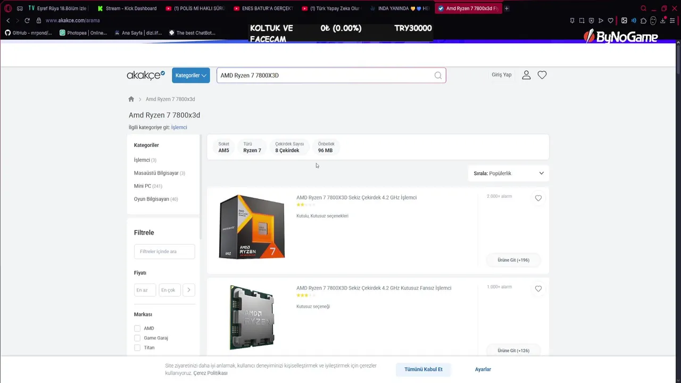Click the blue sound waves toolbar icon
This screenshot has width=681, height=383.
(x=634, y=20)
